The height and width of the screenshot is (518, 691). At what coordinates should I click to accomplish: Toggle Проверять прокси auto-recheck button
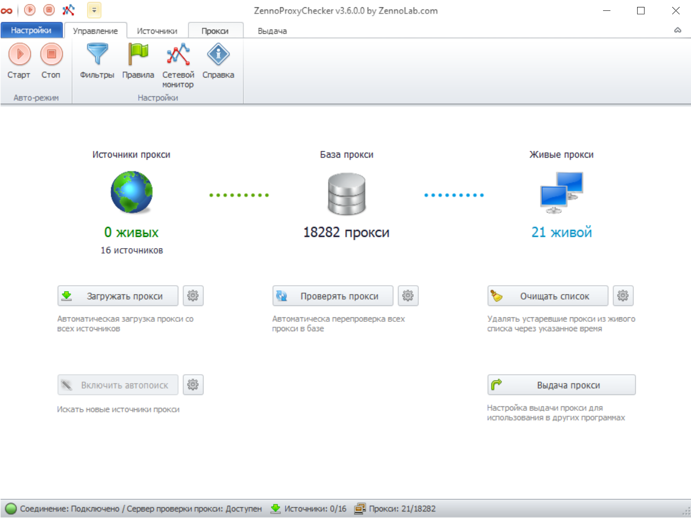tap(333, 296)
